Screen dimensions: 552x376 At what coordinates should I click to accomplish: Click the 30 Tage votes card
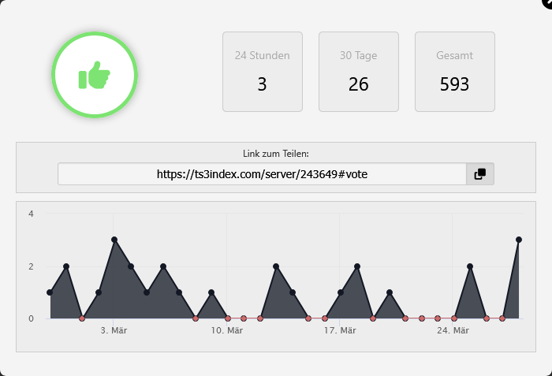[359, 72]
